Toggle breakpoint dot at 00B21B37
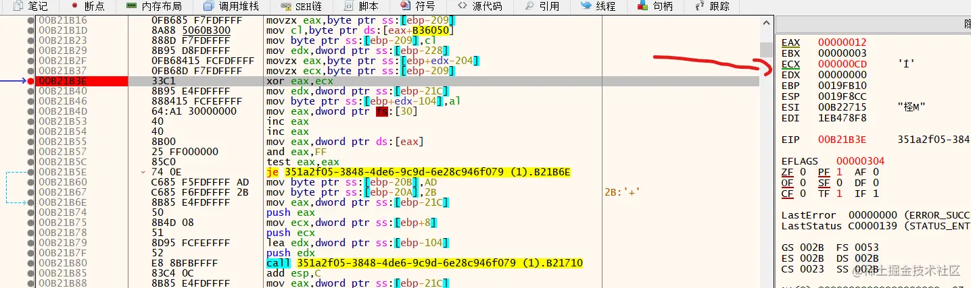971x288 pixels. click(x=30, y=71)
